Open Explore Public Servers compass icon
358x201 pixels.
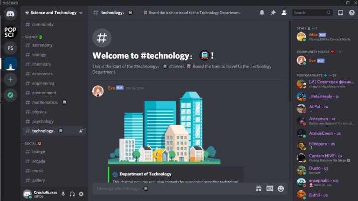click(10, 95)
